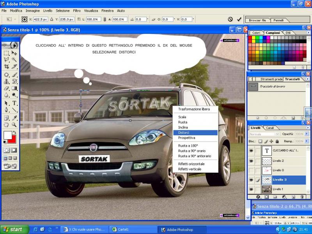The width and height of the screenshot is (312, 234).
Task: Select the Line tool
Action: (x=14, y=110)
